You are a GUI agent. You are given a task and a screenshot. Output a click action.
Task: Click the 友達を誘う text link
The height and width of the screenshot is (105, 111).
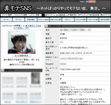tap(62, 15)
